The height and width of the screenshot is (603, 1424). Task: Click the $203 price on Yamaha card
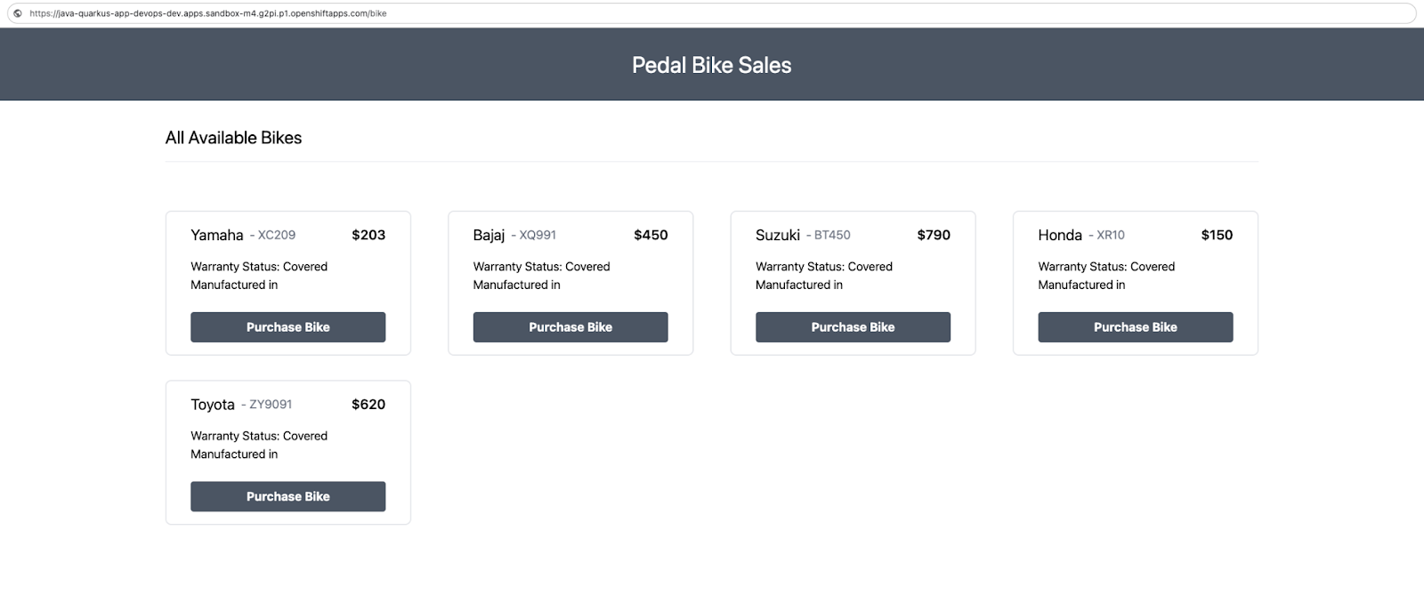(368, 235)
